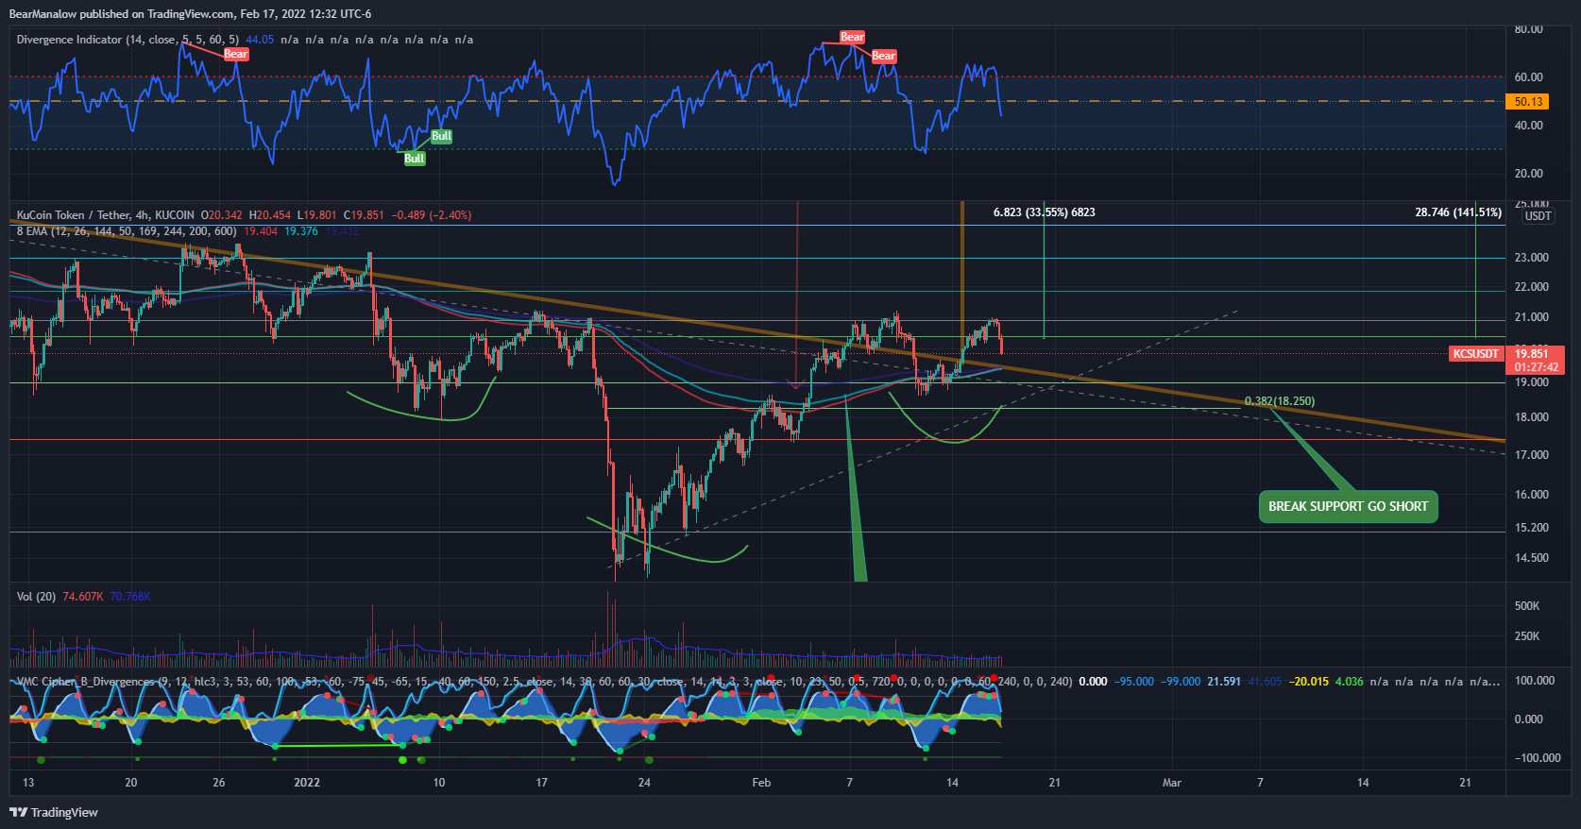Click the 01:27:42 bar countdown timer
This screenshot has height=829, width=1581.
1537,367
